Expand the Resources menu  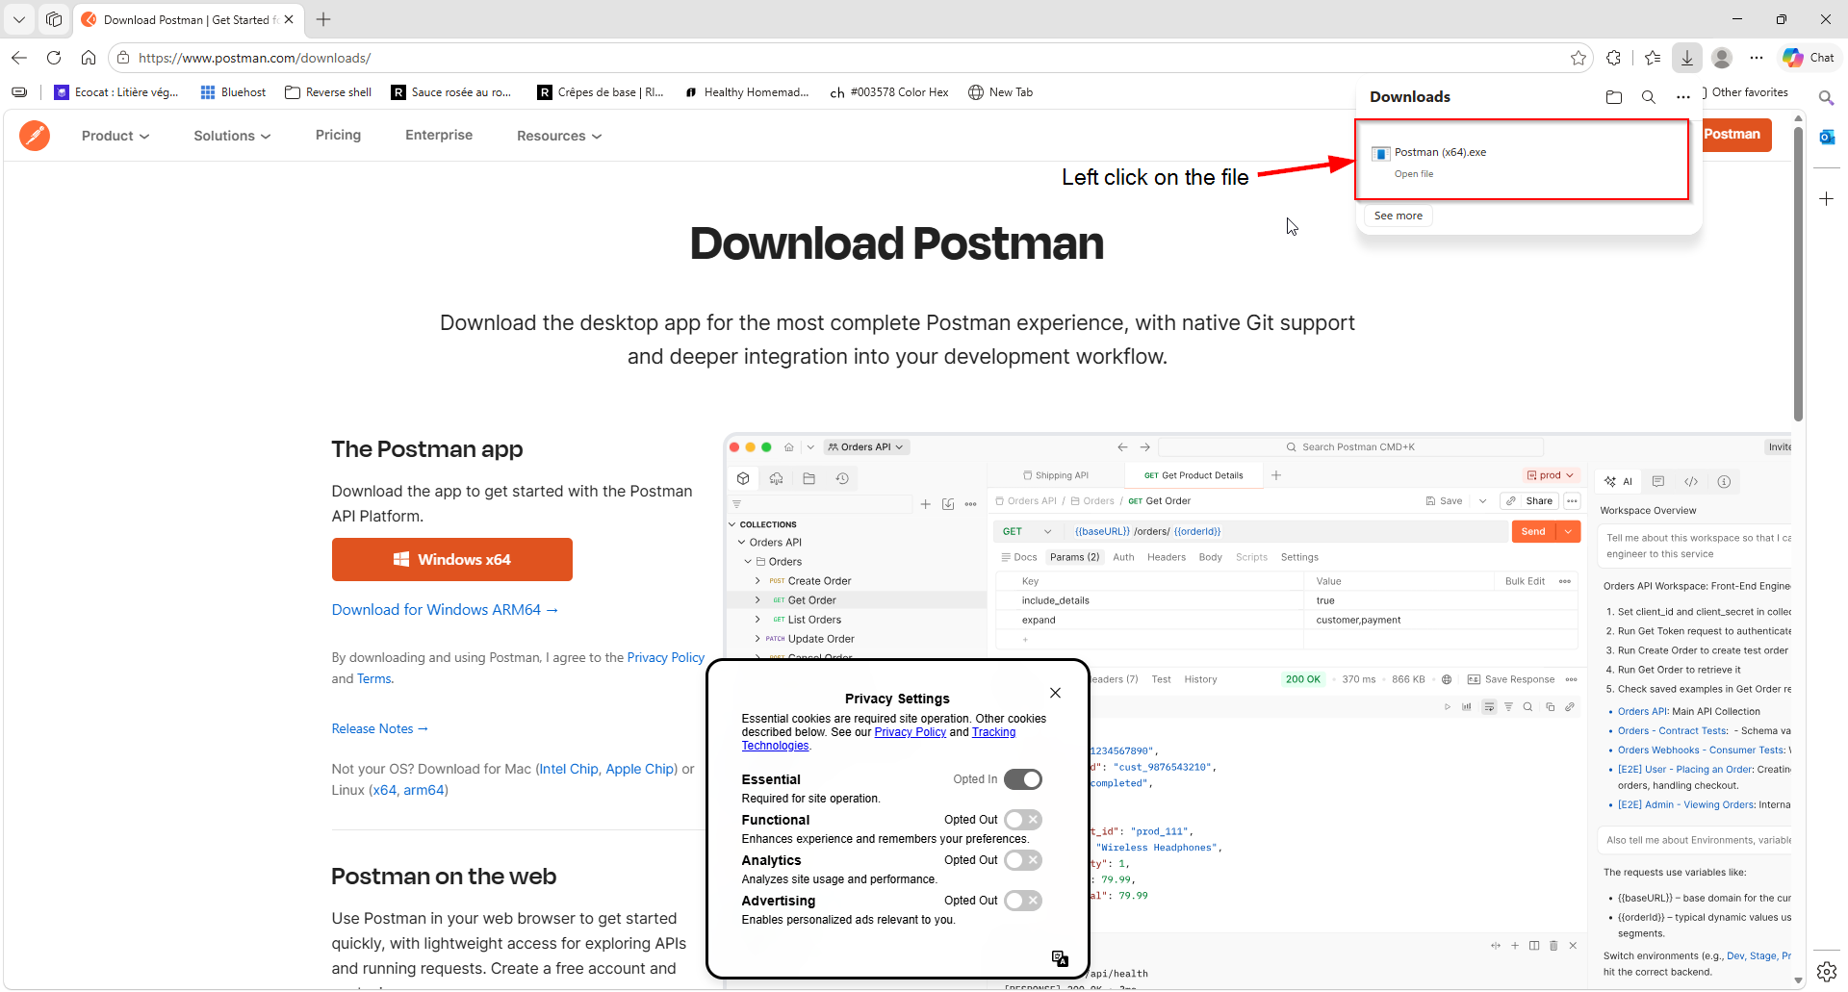pyautogui.click(x=559, y=136)
